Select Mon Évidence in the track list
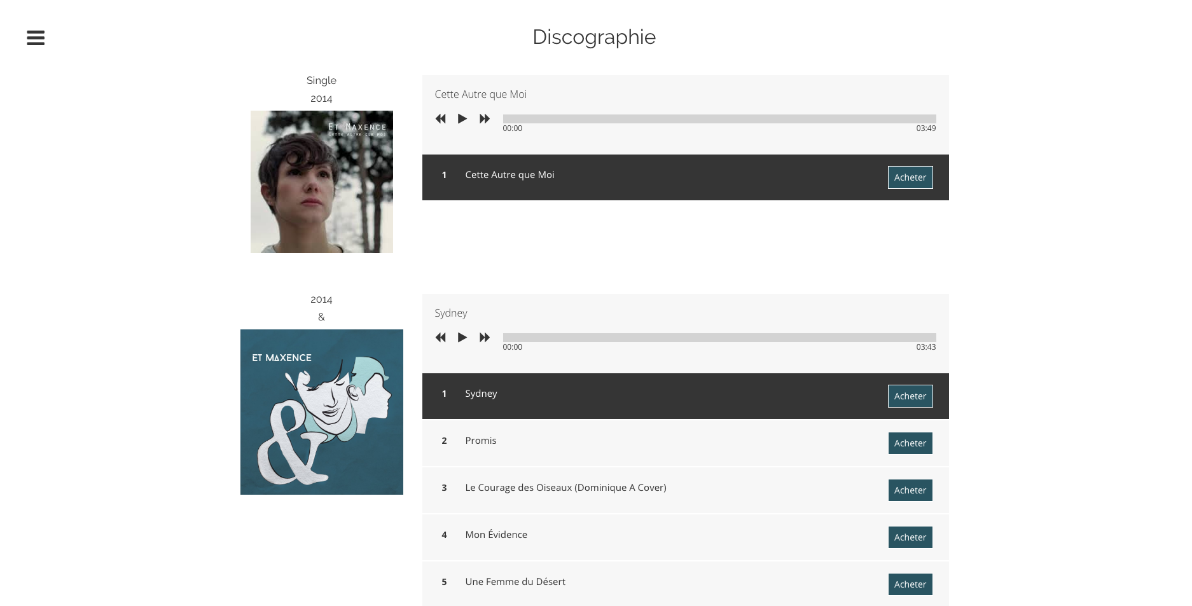The image size is (1192, 606). [496, 535]
